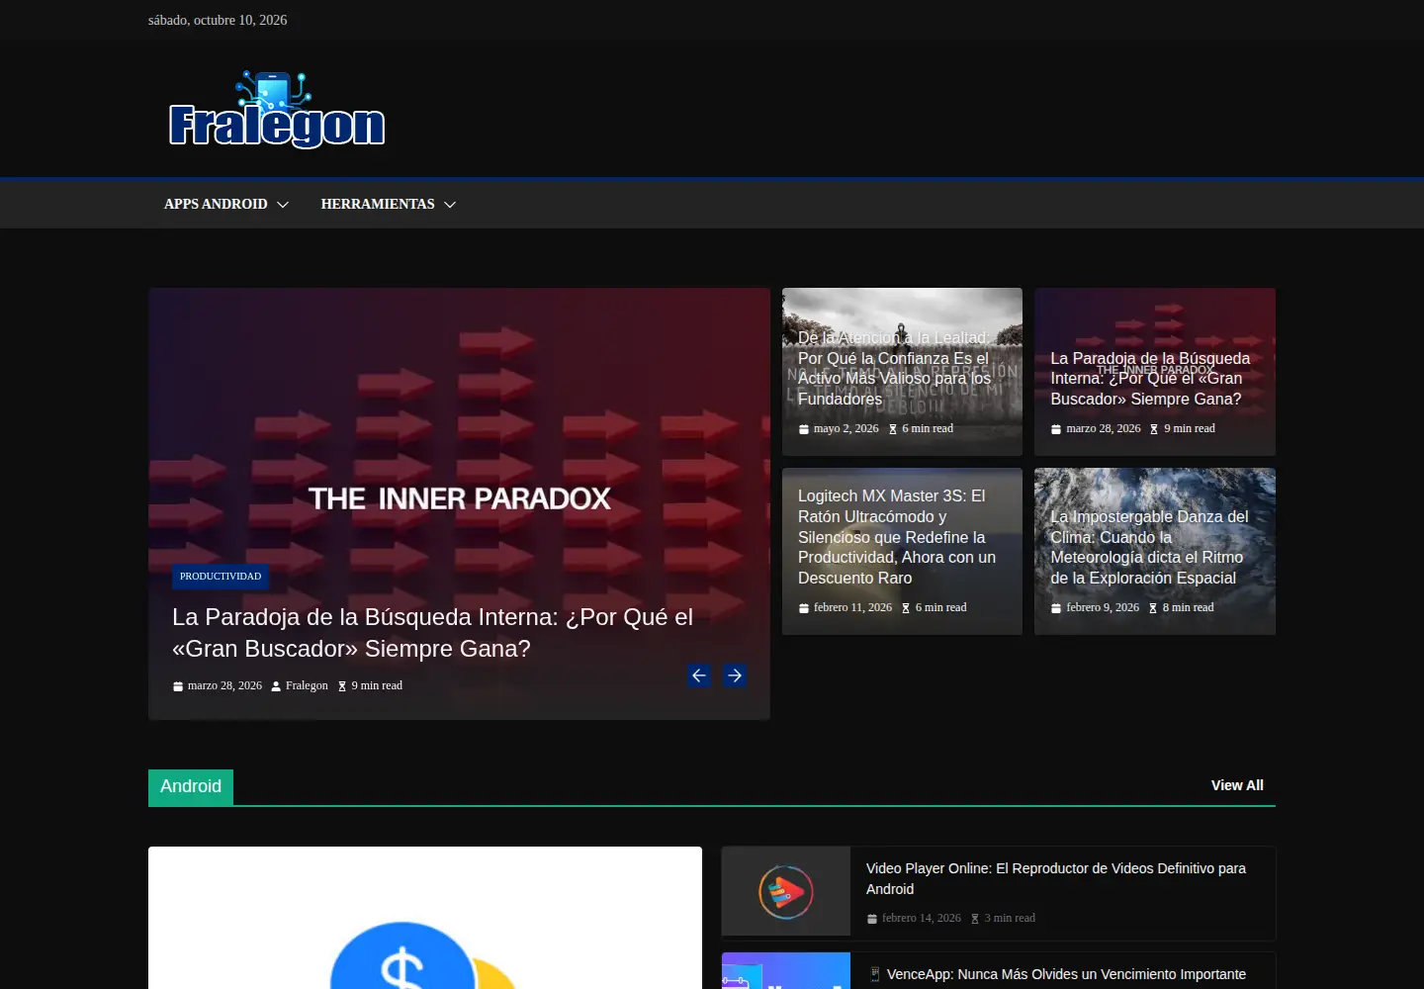Click hourglass icon beside 3 min read
Screen dimensions: 1424x989
pyautogui.click(x=975, y=919)
